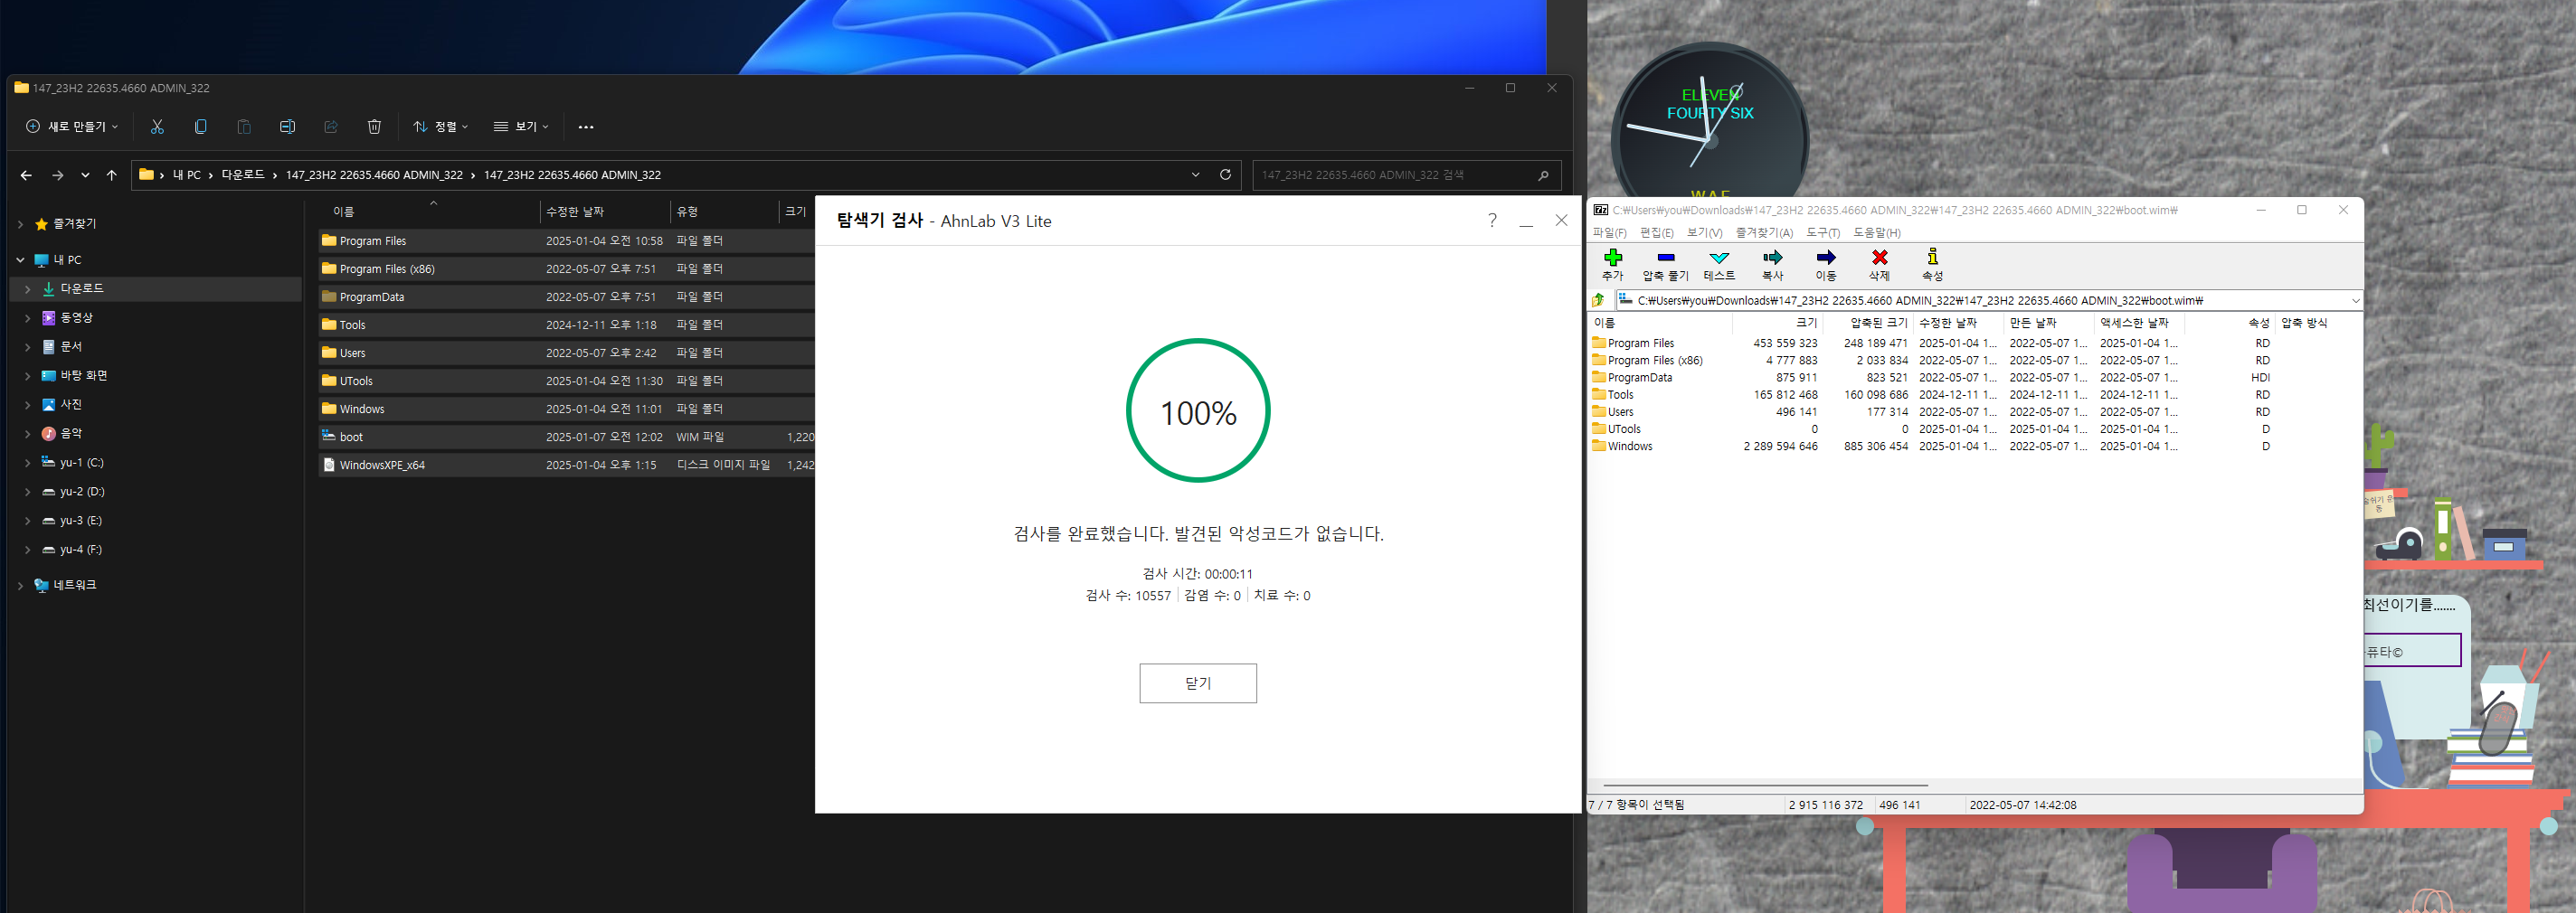Image resolution: width=2576 pixels, height=913 pixels.
Task: Open the 보기 view dropdown in Explorer
Action: 521,127
